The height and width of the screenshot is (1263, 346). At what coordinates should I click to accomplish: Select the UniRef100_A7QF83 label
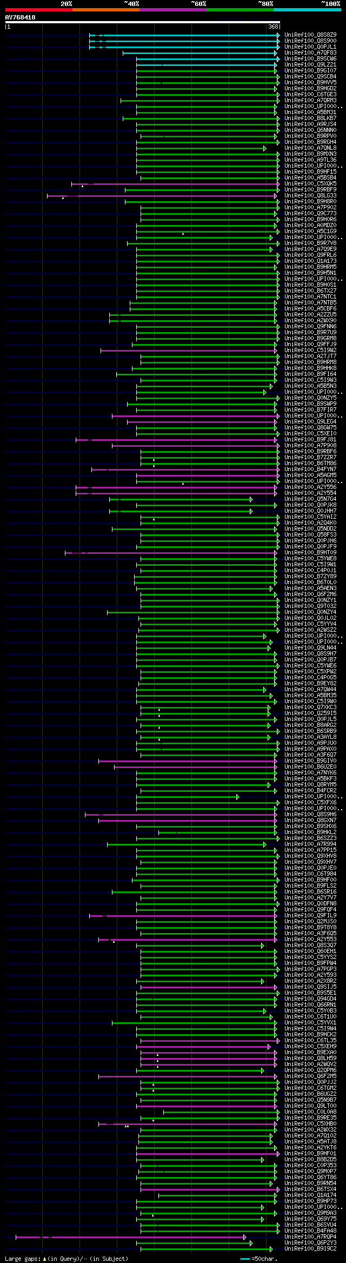(x=310, y=52)
